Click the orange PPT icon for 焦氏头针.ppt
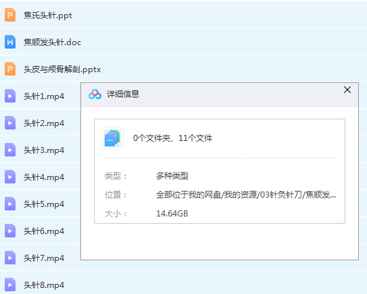The image size is (367, 294). [x=10, y=15]
